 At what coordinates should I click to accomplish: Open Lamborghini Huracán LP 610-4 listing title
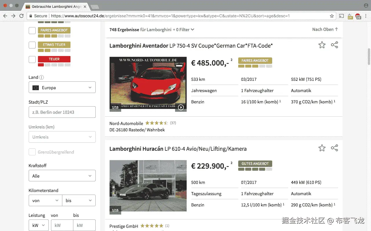178,149
